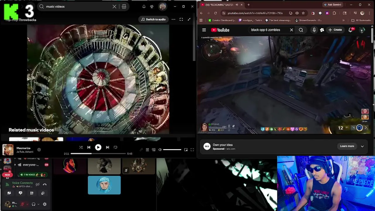Toggle Spotify repeat mode
Viewport: 375px width, 211px height.
[x=115, y=147]
